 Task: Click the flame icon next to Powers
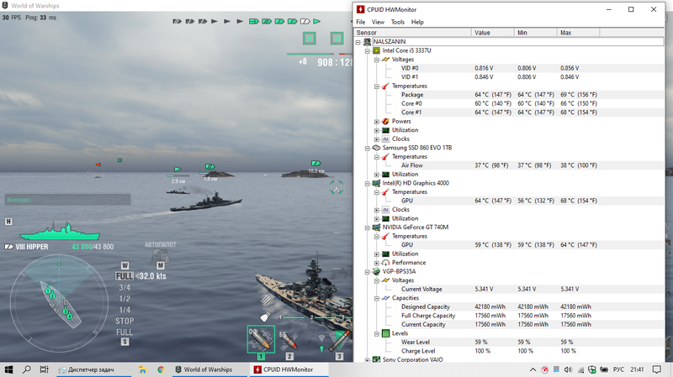pos(385,121)
